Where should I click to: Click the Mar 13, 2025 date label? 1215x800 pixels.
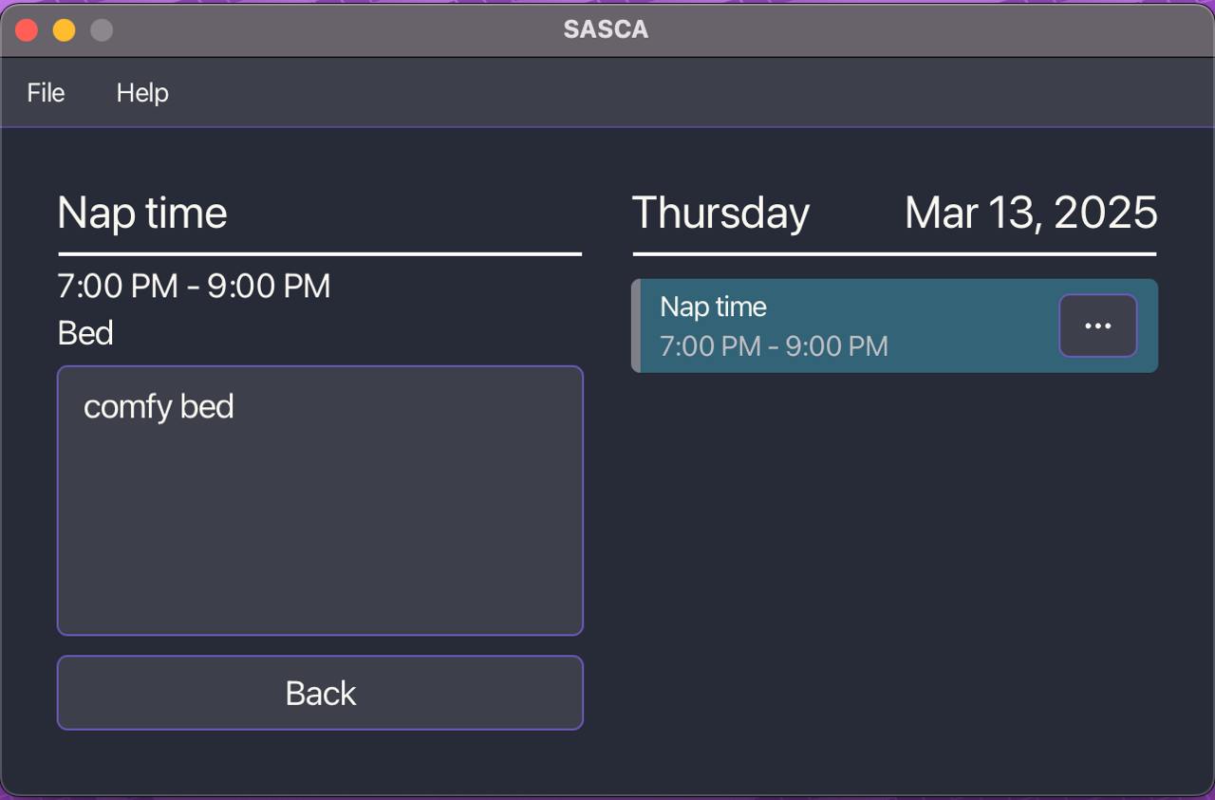coord(1030,213)
